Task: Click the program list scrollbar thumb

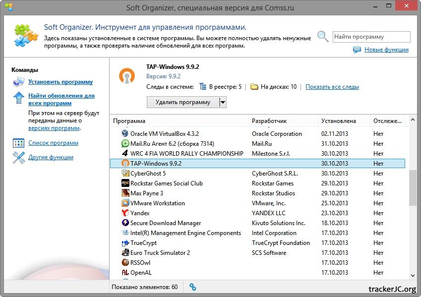Action: pyautogui.click(x=413, y=188)
